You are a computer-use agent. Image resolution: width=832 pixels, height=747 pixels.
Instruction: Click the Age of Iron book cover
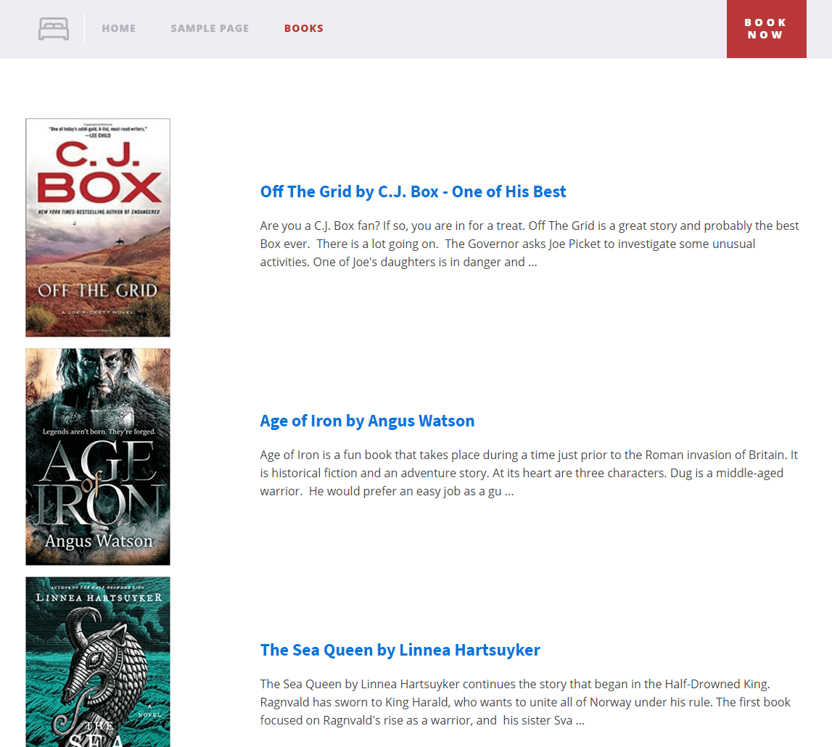[97, 456]
